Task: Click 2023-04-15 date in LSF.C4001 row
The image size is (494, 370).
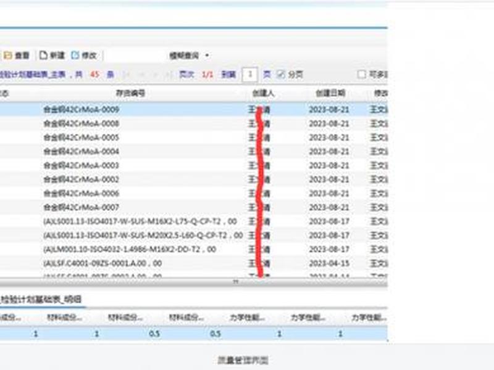Action: click(x=329, y=263)
